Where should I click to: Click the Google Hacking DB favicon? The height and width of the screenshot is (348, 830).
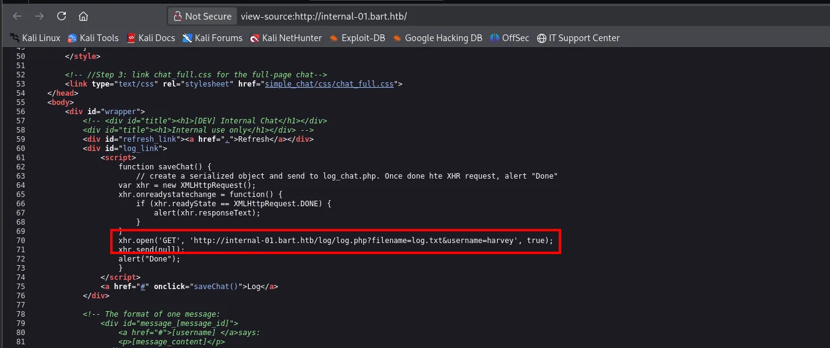[x=397, y=38]
